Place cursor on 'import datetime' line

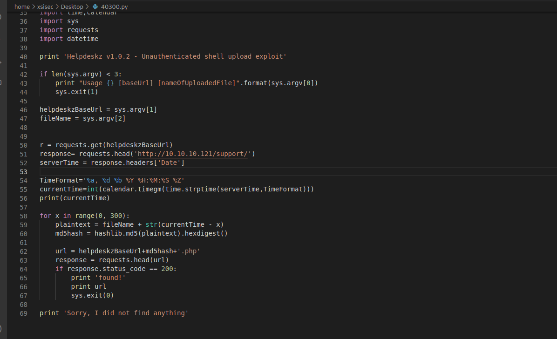(x=69, y=39)
